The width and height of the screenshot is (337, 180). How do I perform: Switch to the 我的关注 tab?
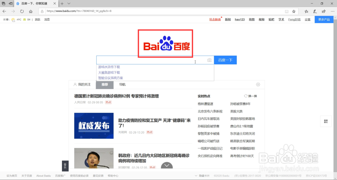click(82, 84)
